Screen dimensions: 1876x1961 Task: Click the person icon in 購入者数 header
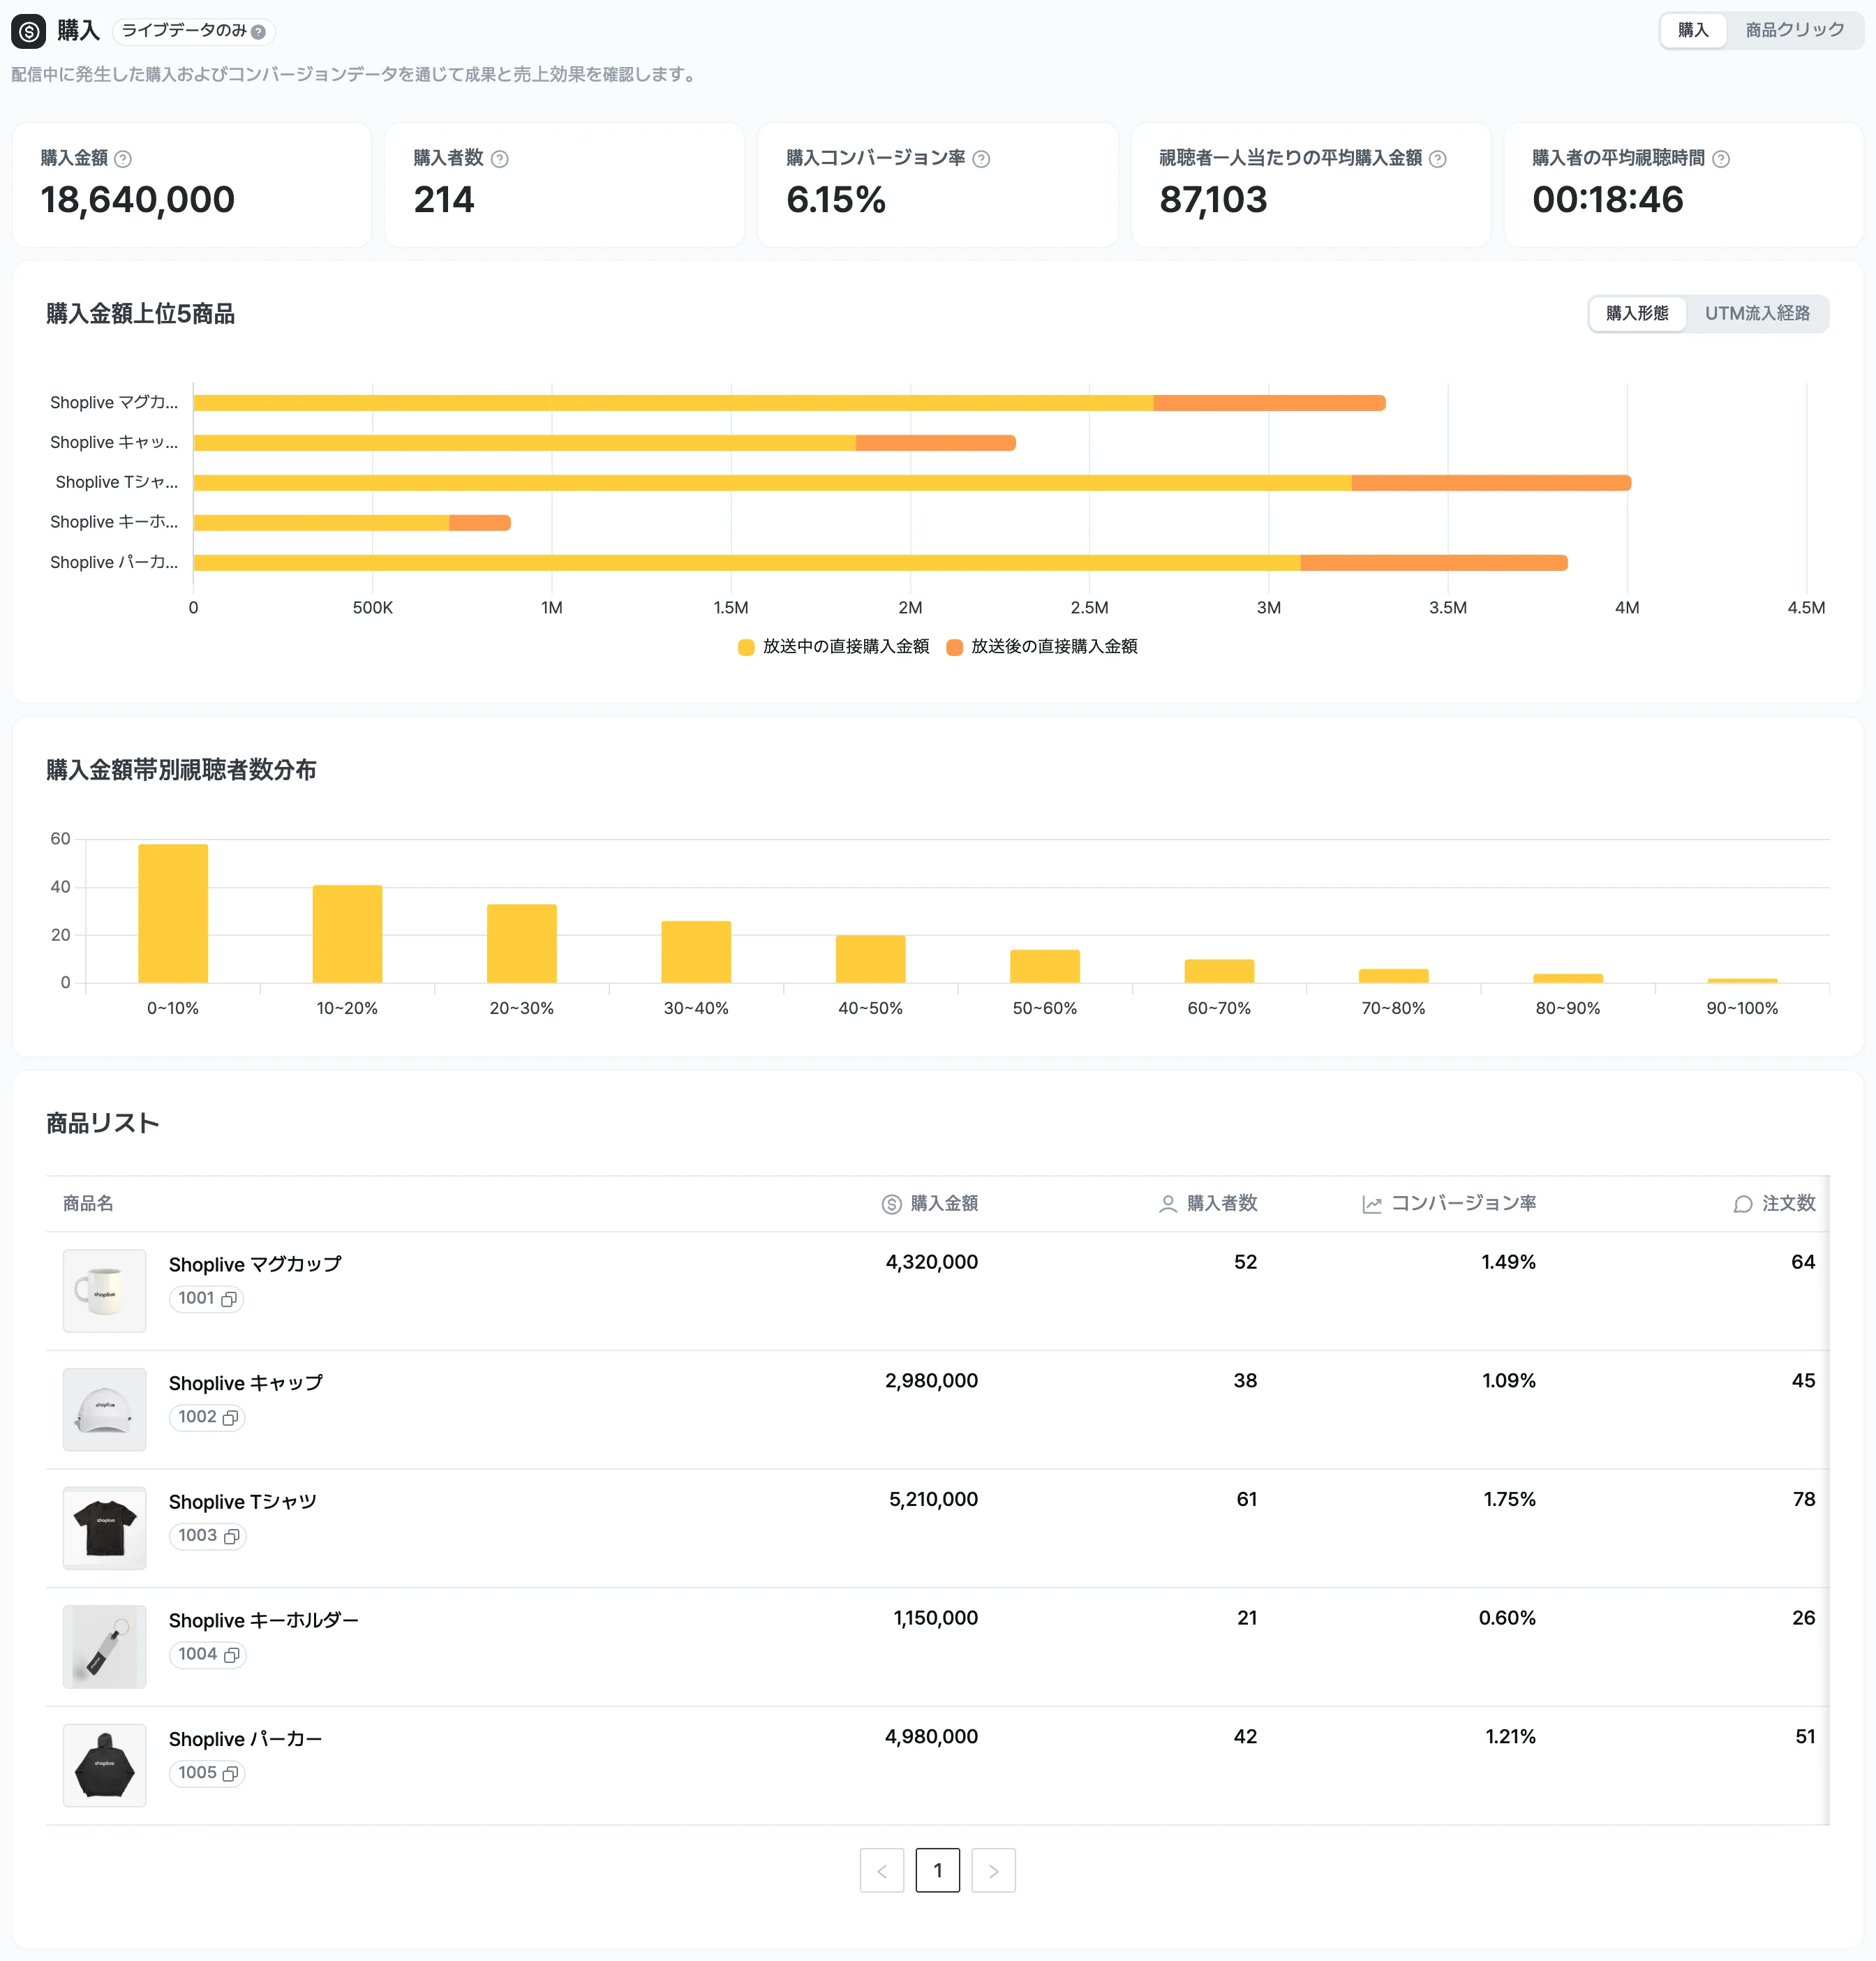(1167, 1204)
